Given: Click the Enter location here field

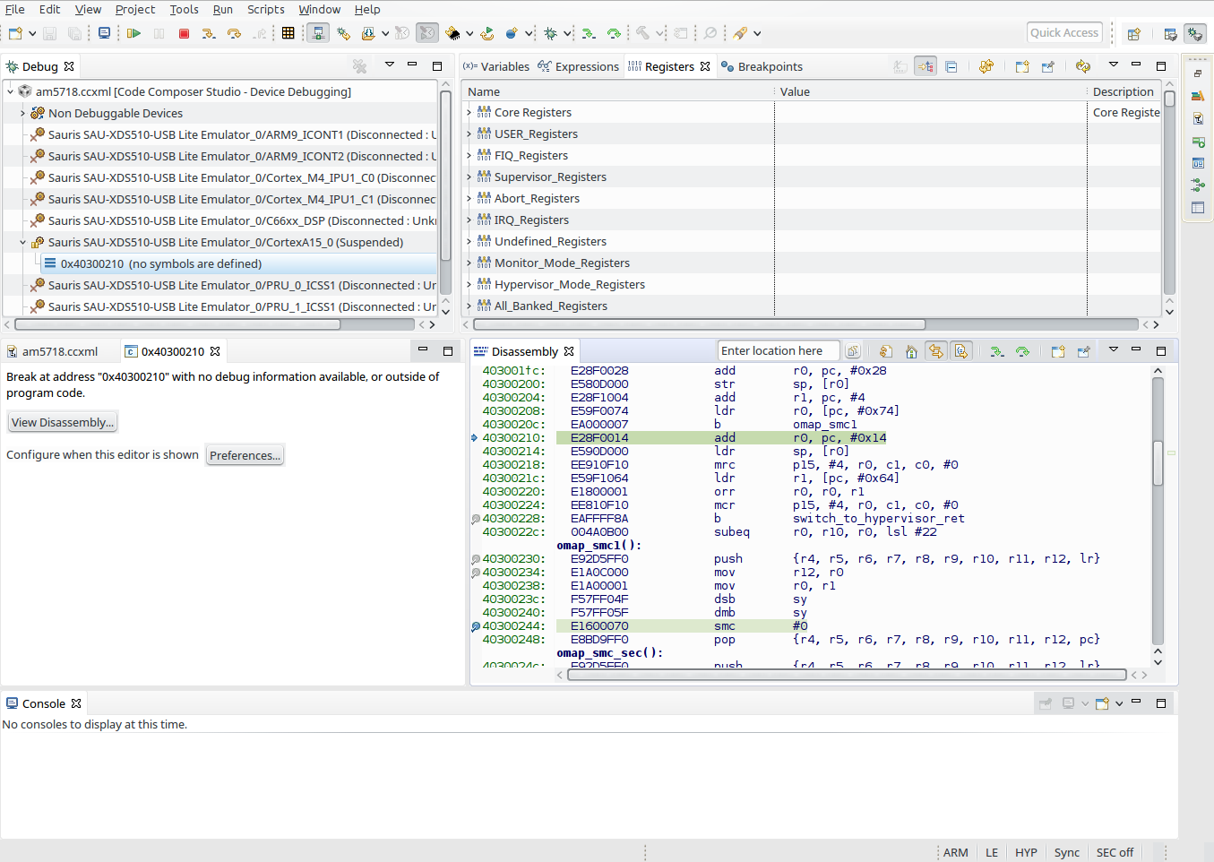Looking at the screenshot, I should pos(777,351).
